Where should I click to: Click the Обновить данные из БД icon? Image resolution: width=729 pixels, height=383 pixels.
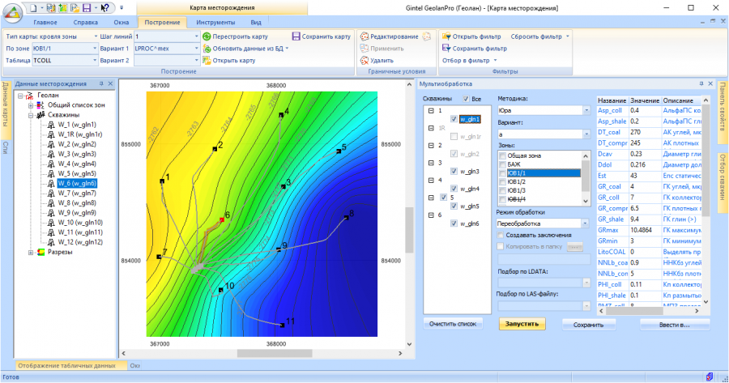(207, 49)
